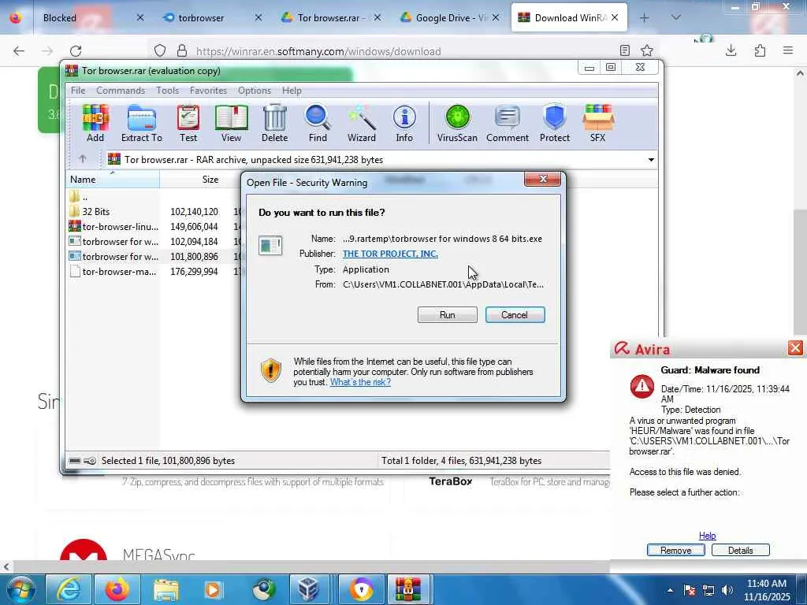This screenshot has height=605, width=807.
Task: Click the Extract To toolbar icon
Action: coord(142,124)
